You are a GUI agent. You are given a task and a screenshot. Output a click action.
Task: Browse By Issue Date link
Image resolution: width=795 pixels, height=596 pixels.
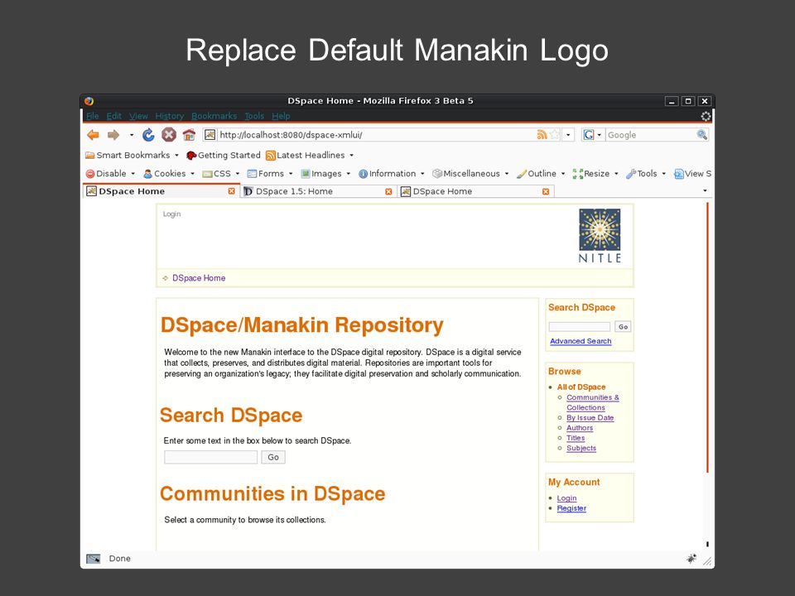click(x=590, y=417)
